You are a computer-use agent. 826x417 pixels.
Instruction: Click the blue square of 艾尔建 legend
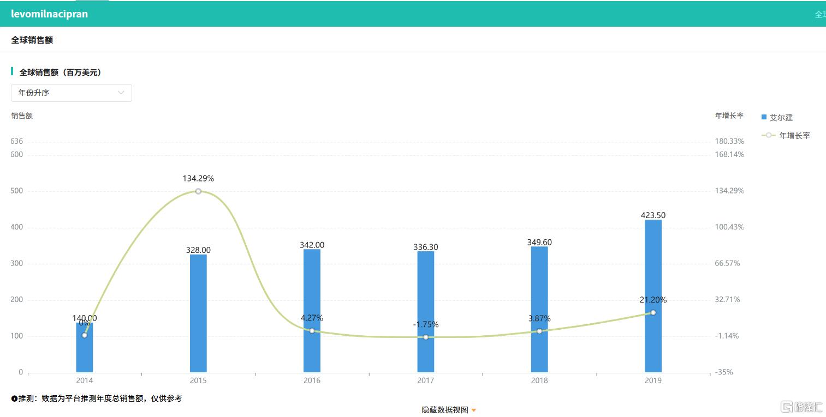tap(764, 117)
